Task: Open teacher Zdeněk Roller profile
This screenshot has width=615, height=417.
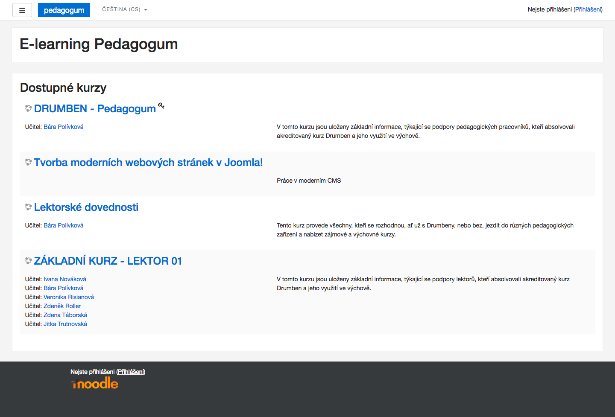Action: pyautogui.click(x=62, y=306)
